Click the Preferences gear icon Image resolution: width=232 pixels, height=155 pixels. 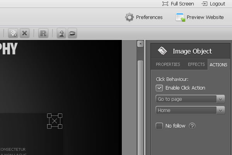[x=129, y=17]
